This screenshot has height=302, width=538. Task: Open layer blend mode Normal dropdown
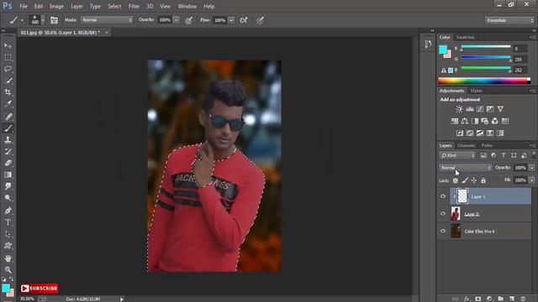tap(465, 168)
